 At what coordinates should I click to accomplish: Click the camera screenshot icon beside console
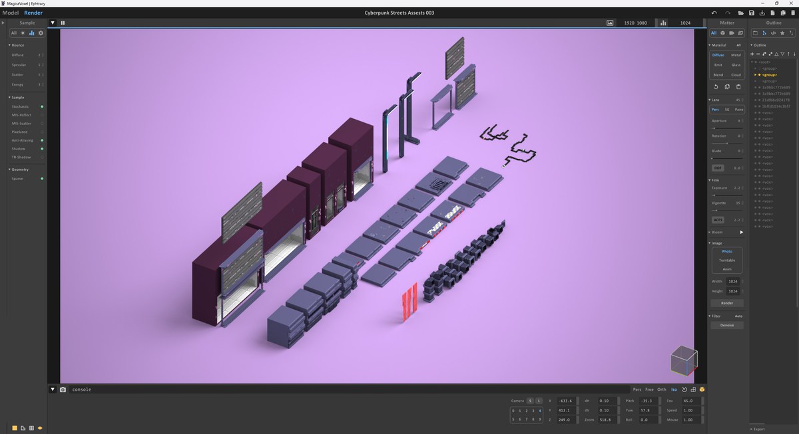coord(63,389)
